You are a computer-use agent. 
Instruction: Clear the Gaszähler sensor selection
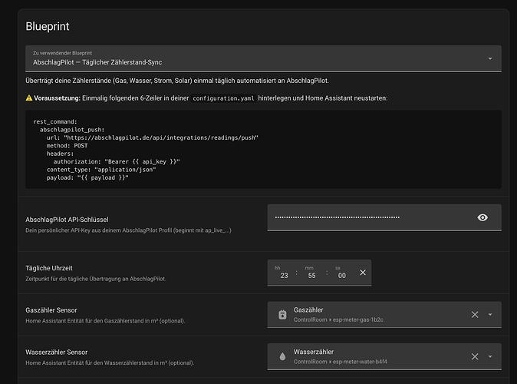pyautogui.click(x=475, y=315)
